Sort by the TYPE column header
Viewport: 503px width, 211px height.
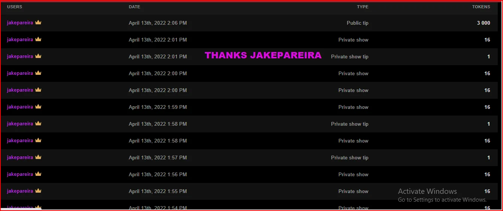pyautogui.click(x=362, y=7)
